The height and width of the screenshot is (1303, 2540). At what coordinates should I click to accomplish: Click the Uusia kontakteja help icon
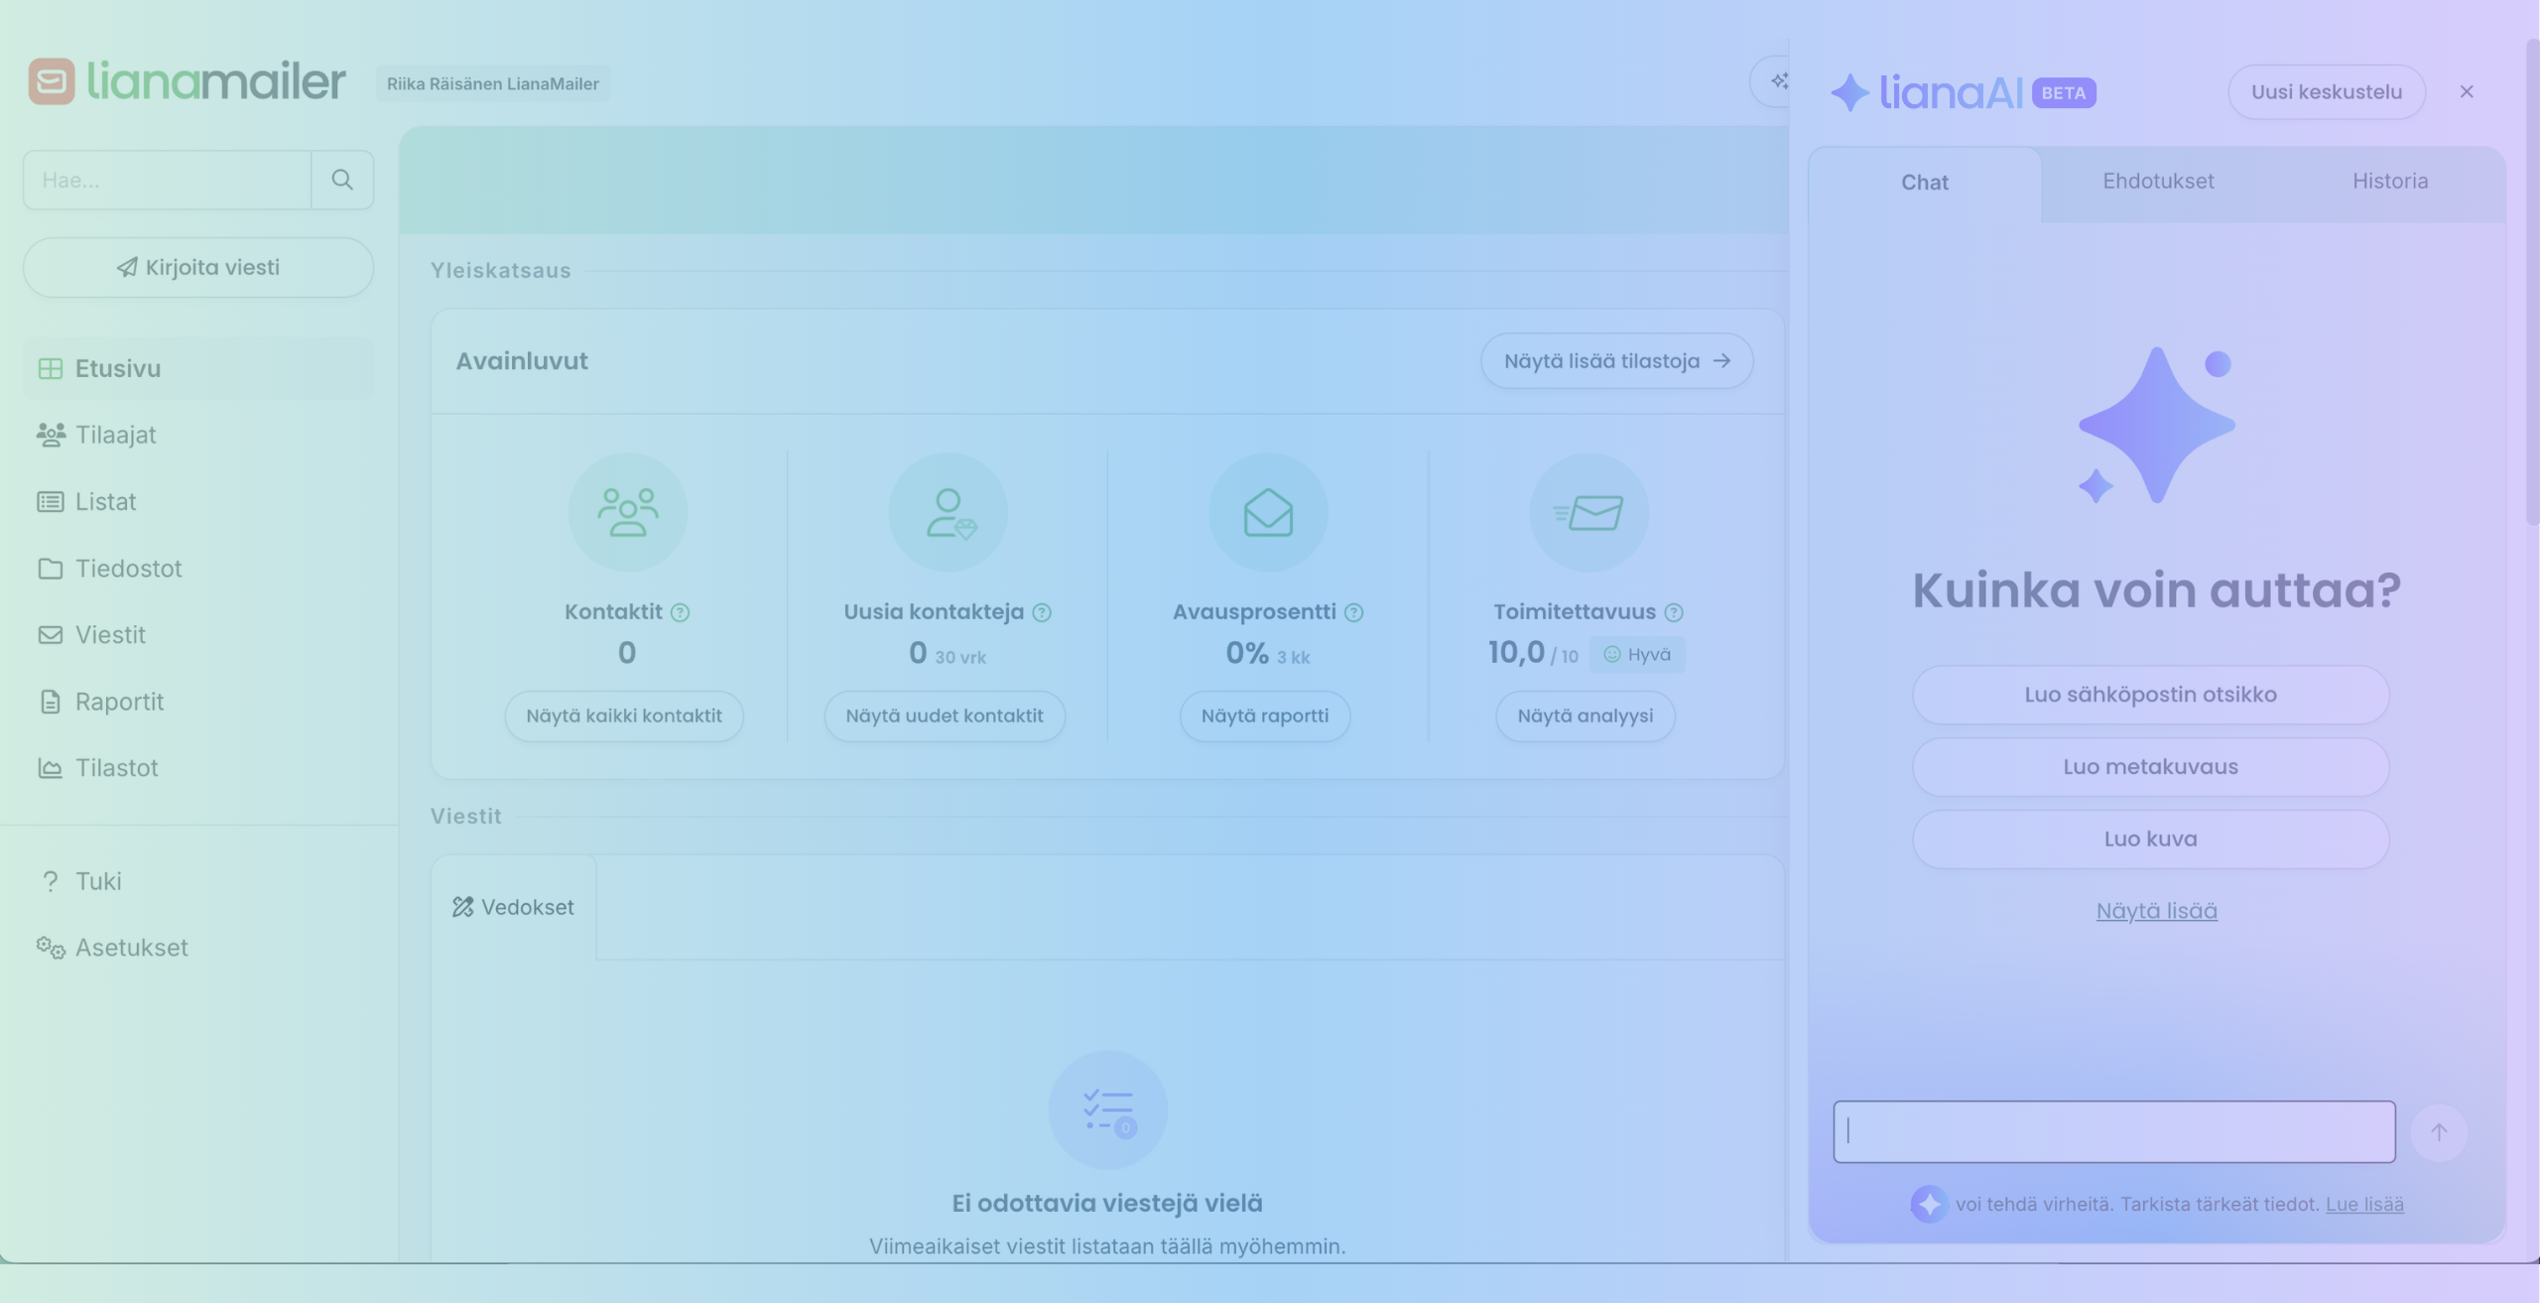[1042, 612]
